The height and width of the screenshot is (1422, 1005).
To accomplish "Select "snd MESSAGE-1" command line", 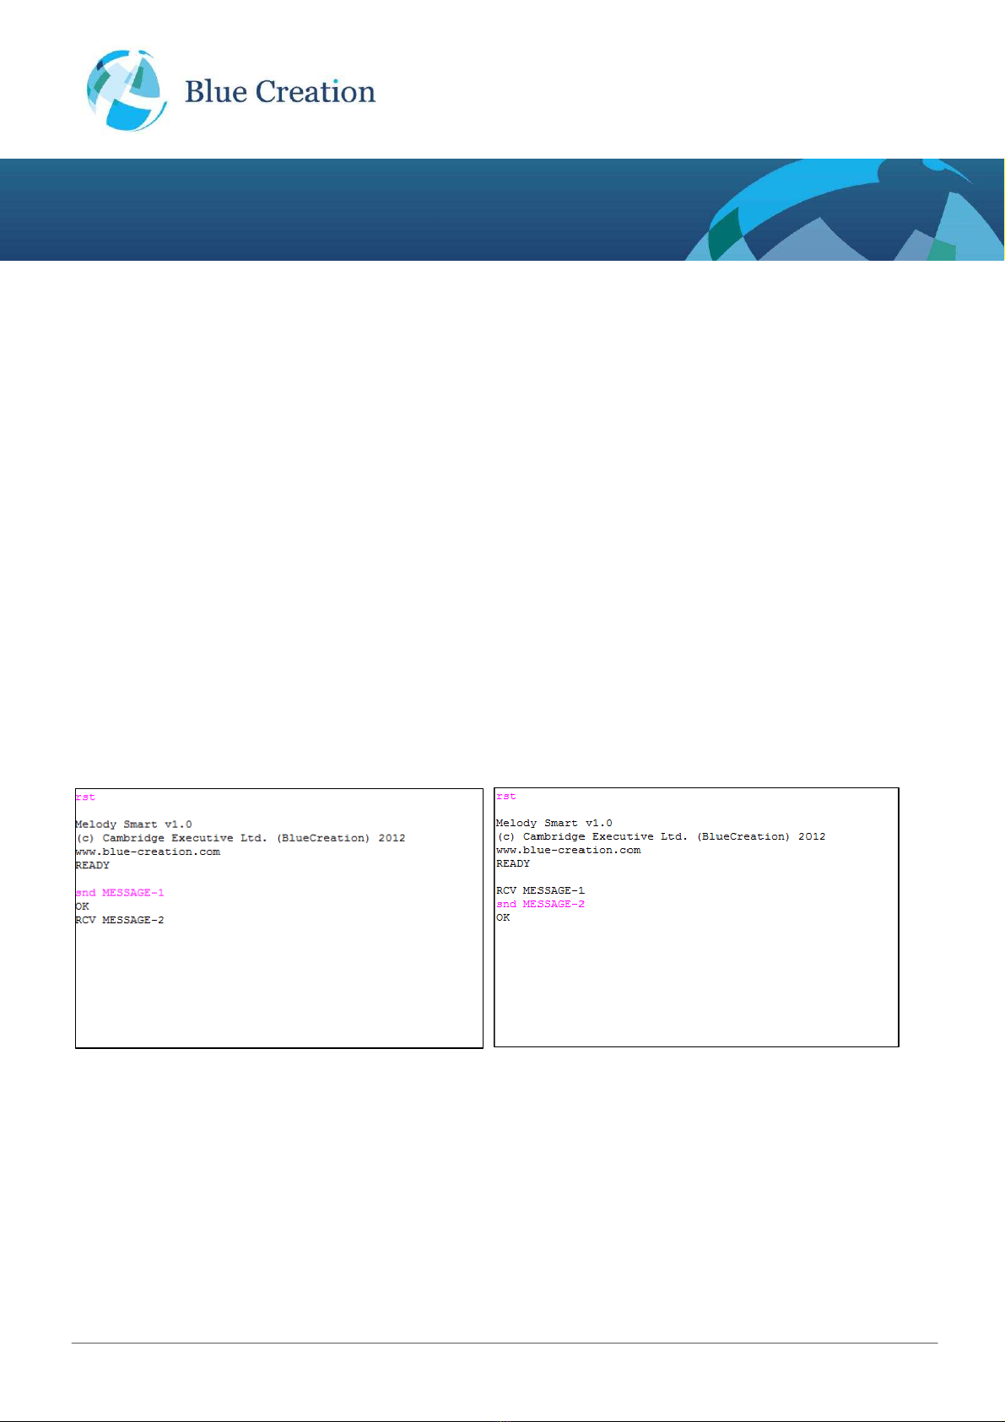I will [x=120, y=893].
